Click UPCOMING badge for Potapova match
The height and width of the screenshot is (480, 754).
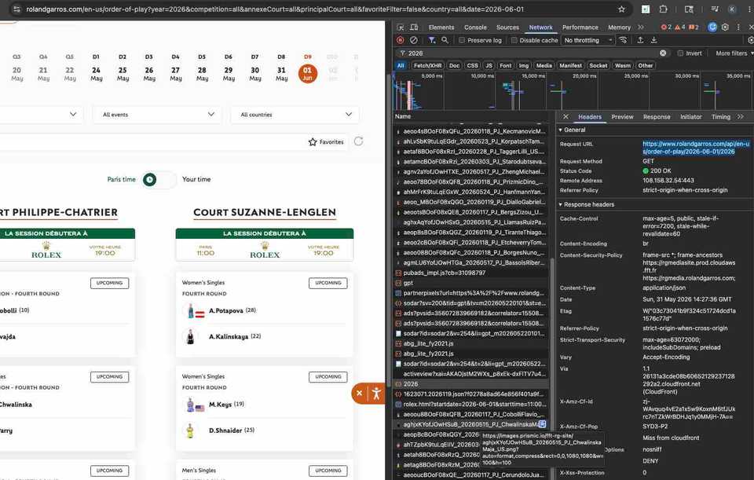pos(328,283)
